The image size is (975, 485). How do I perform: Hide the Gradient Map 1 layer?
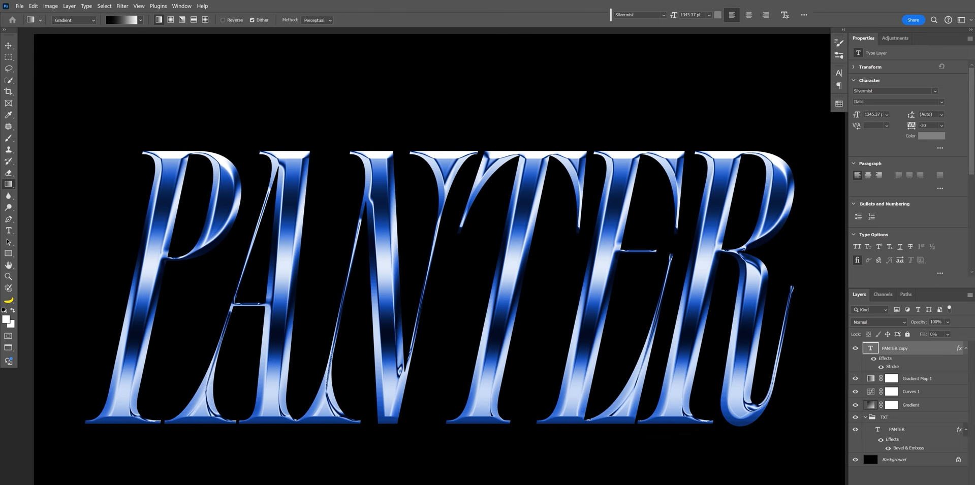pyautogui.click(x=856, y=379)
